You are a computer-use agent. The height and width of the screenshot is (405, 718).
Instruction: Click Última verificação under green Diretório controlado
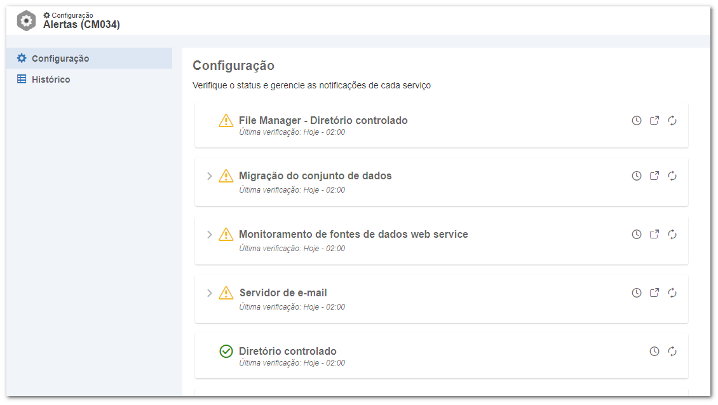[292, 363]
